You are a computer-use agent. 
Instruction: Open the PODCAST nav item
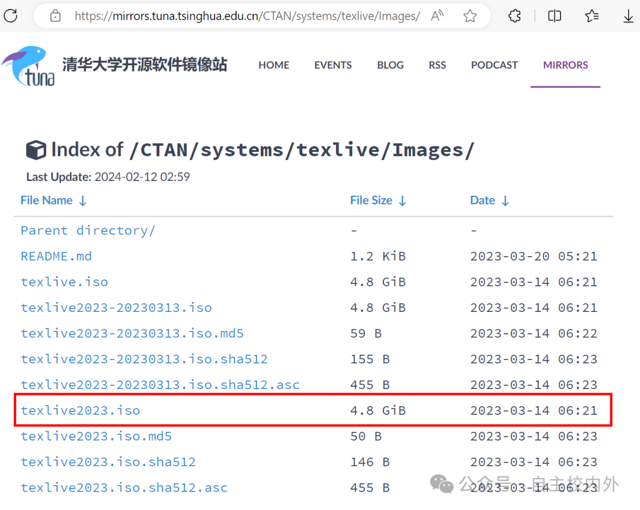pos(494,65)
